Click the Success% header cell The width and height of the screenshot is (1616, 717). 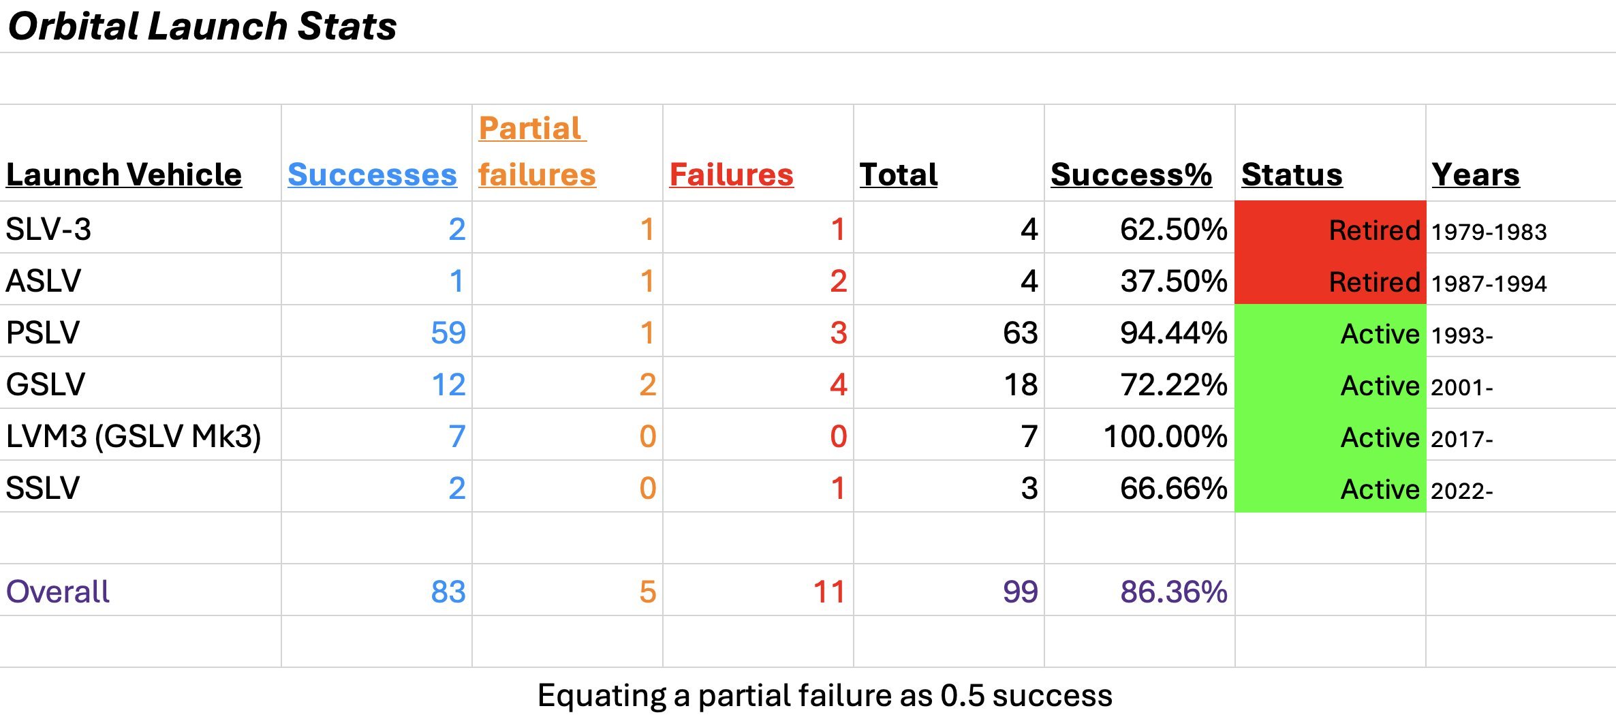pyautogui.click(x=1131, y=174)
